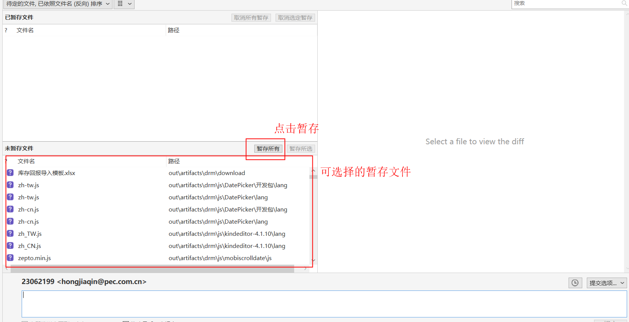Click the author text 23062199 <hongjiaqin@pec.com.cn>

tap(84, 282)
